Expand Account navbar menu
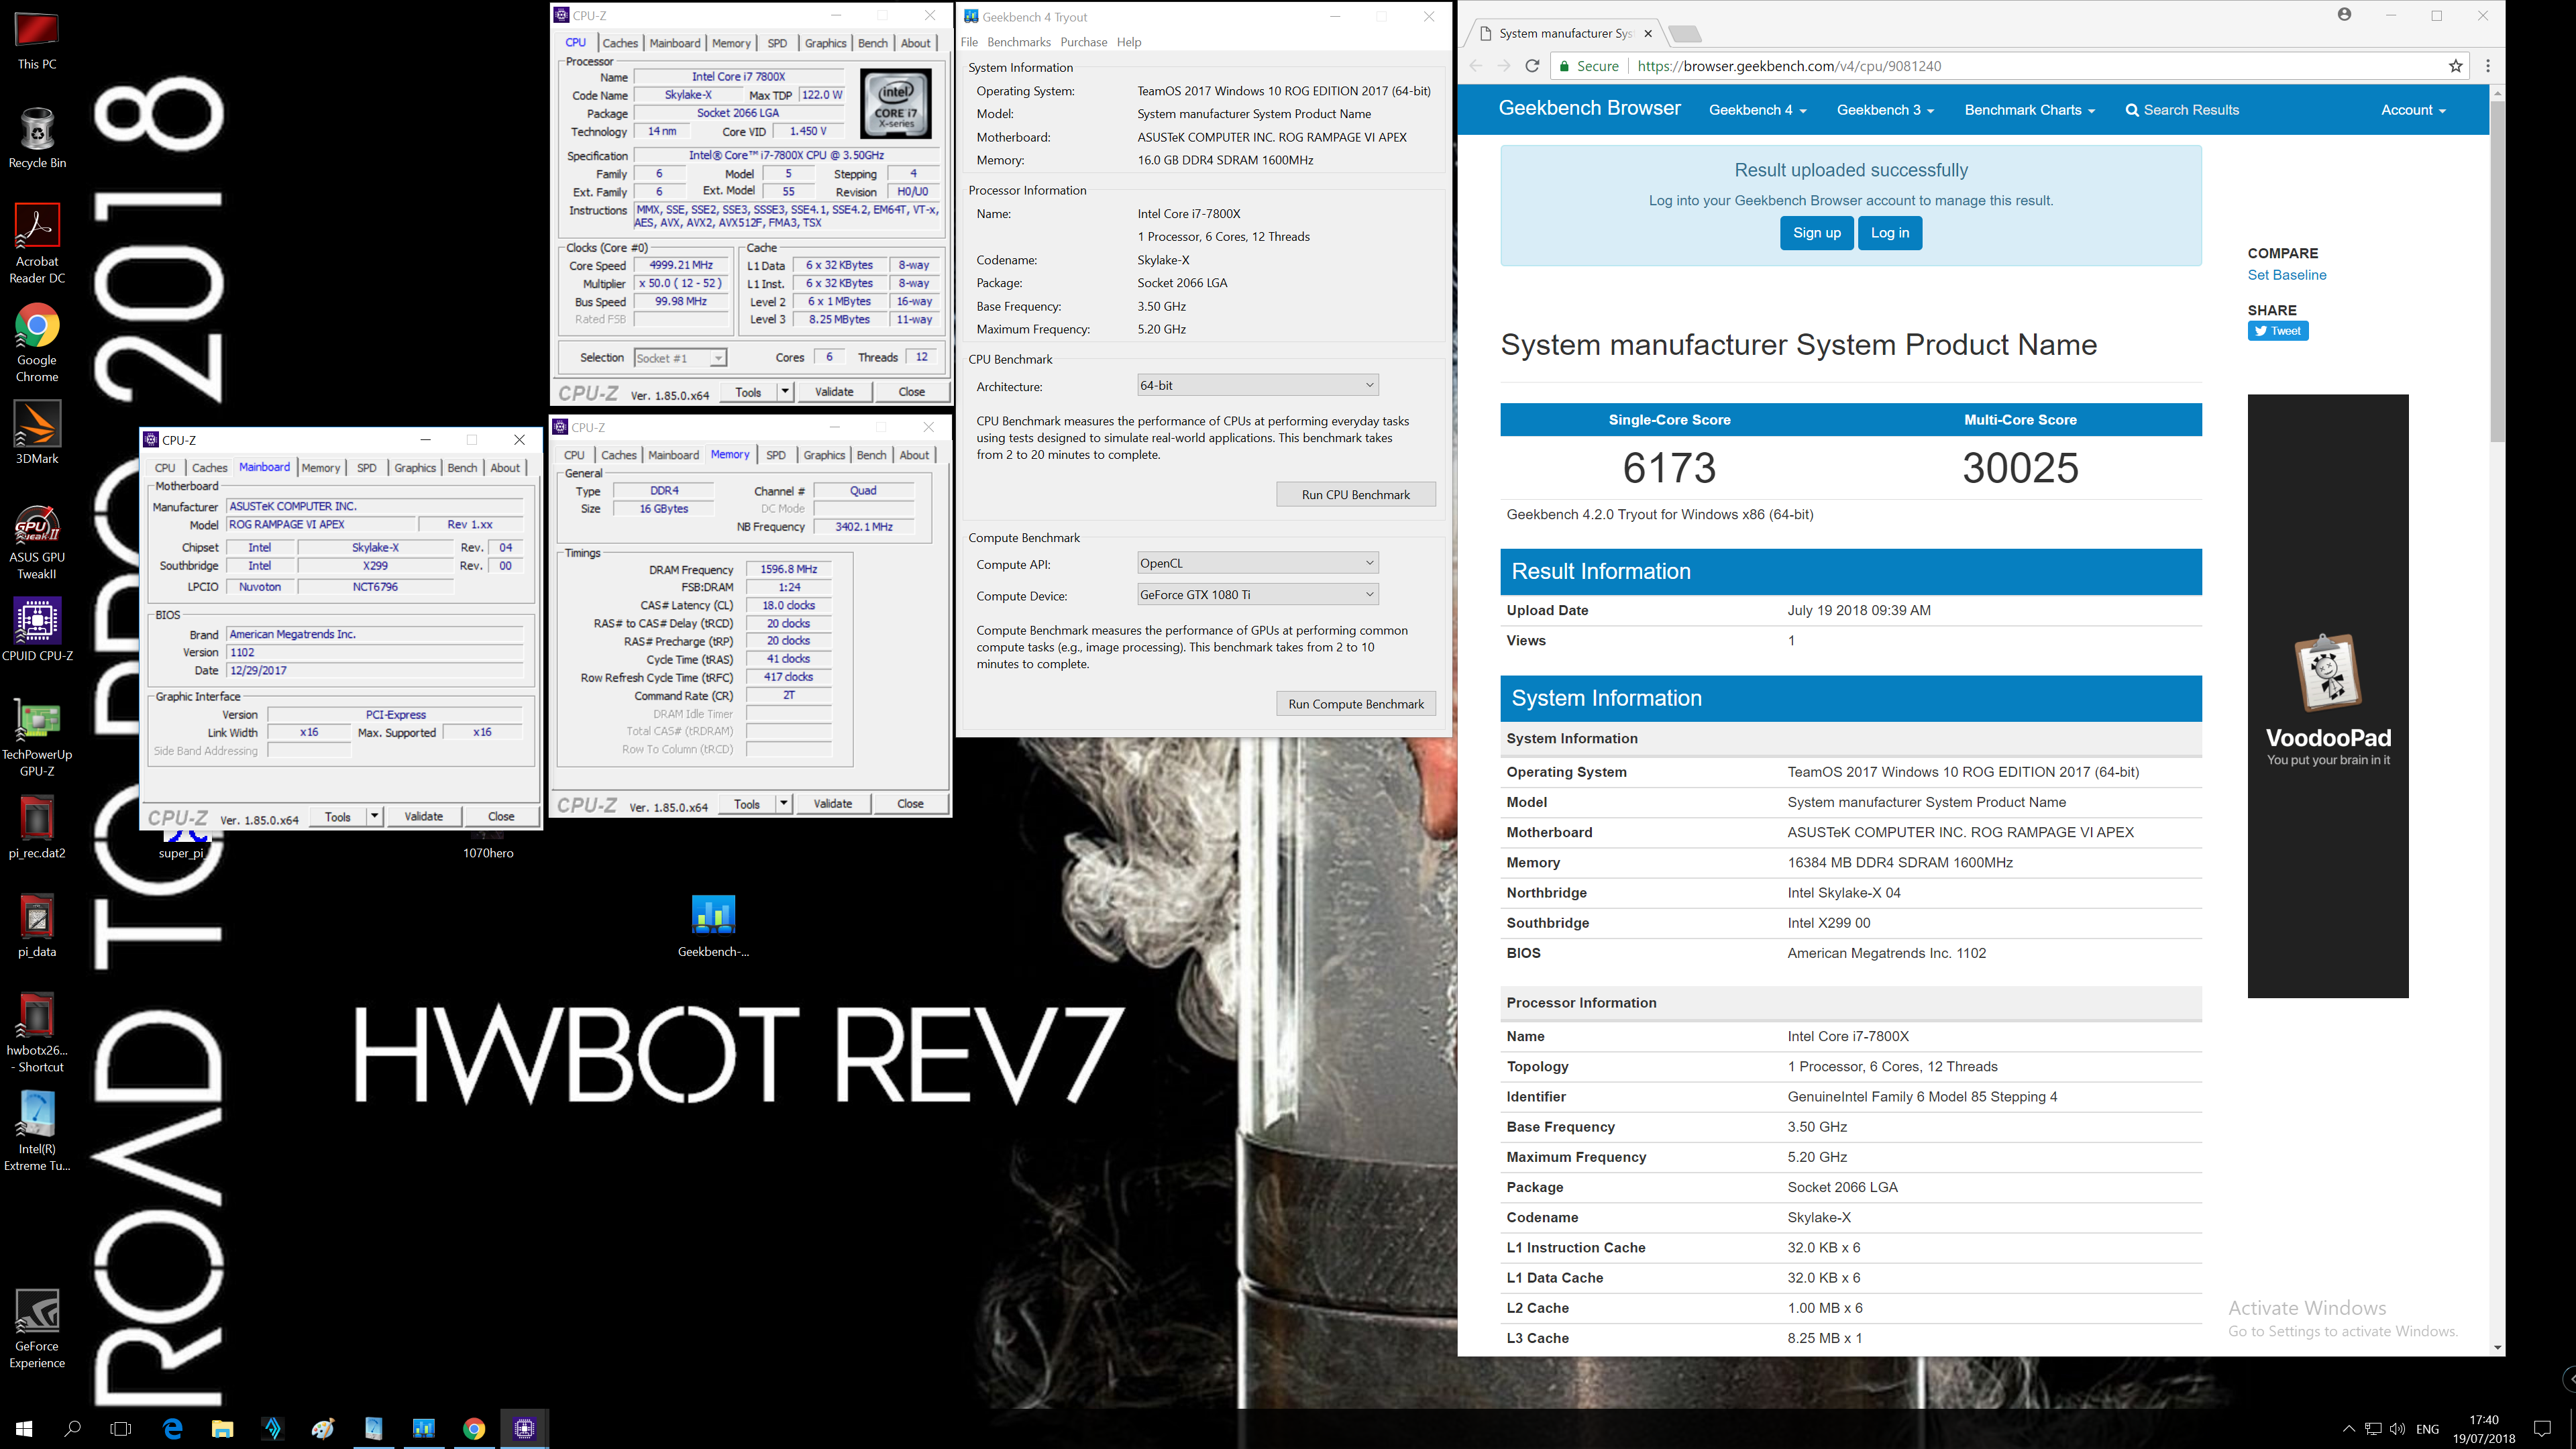 point(2413,110)
